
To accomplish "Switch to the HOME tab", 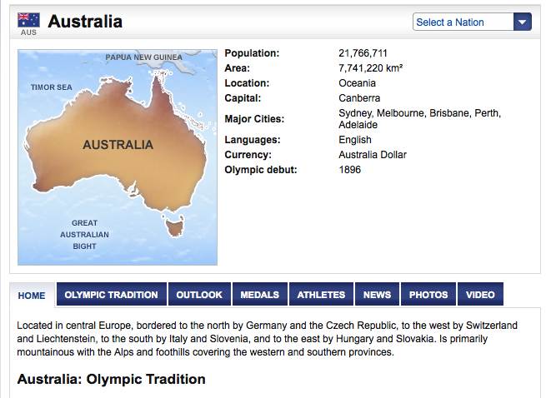I will [x=32, y=295].
